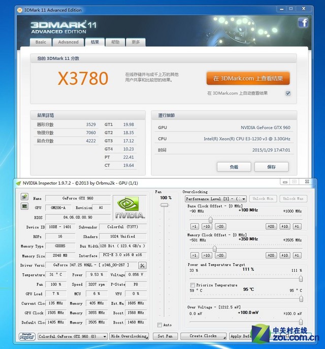325x349 pixels.
Task: Click the base clock +1 button
Action: [x=297, y=226]
